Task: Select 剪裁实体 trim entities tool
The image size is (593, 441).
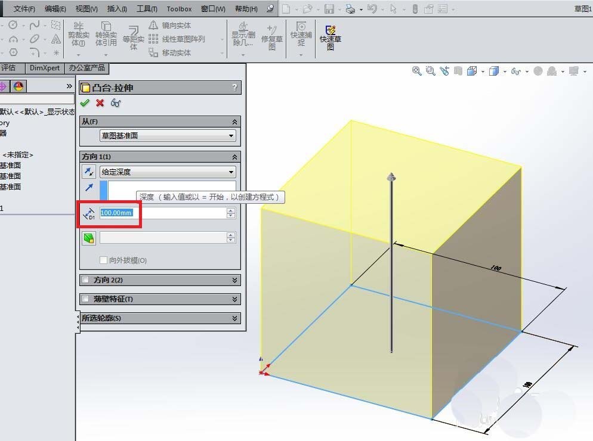Action: pyautogui.click(x=79, y=35)
